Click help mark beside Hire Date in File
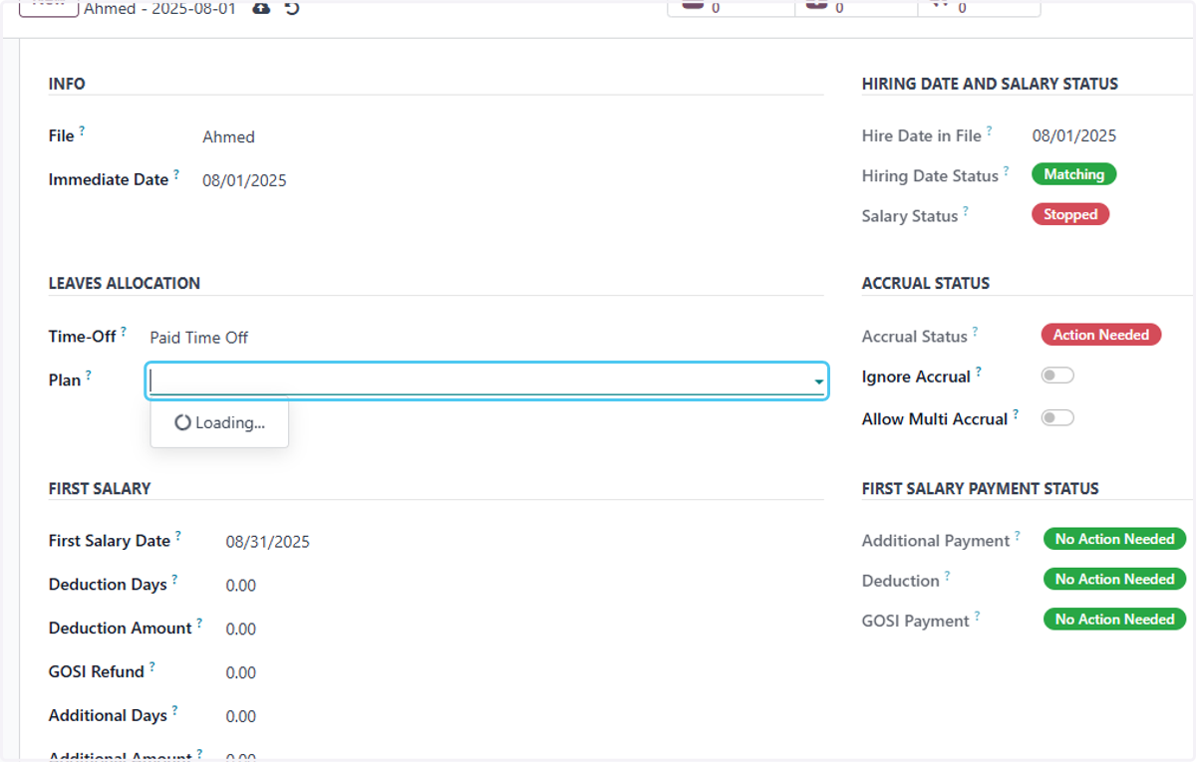1196x762 pixels. pyautogui.click(x=990, y=130)
